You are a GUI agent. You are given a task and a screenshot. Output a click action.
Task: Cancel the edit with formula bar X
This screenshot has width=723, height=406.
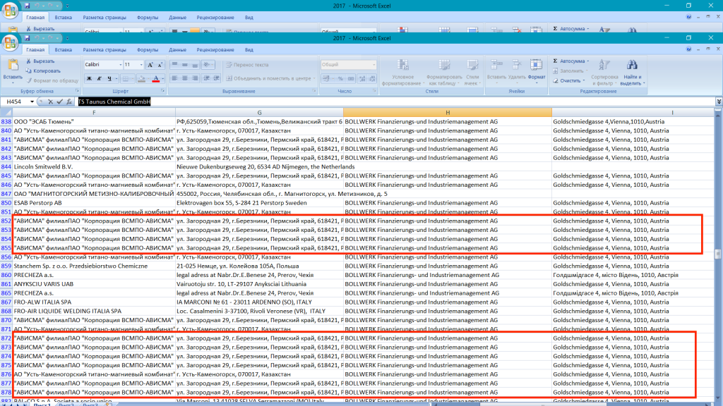pyautogui.click(x=51, y=102)
